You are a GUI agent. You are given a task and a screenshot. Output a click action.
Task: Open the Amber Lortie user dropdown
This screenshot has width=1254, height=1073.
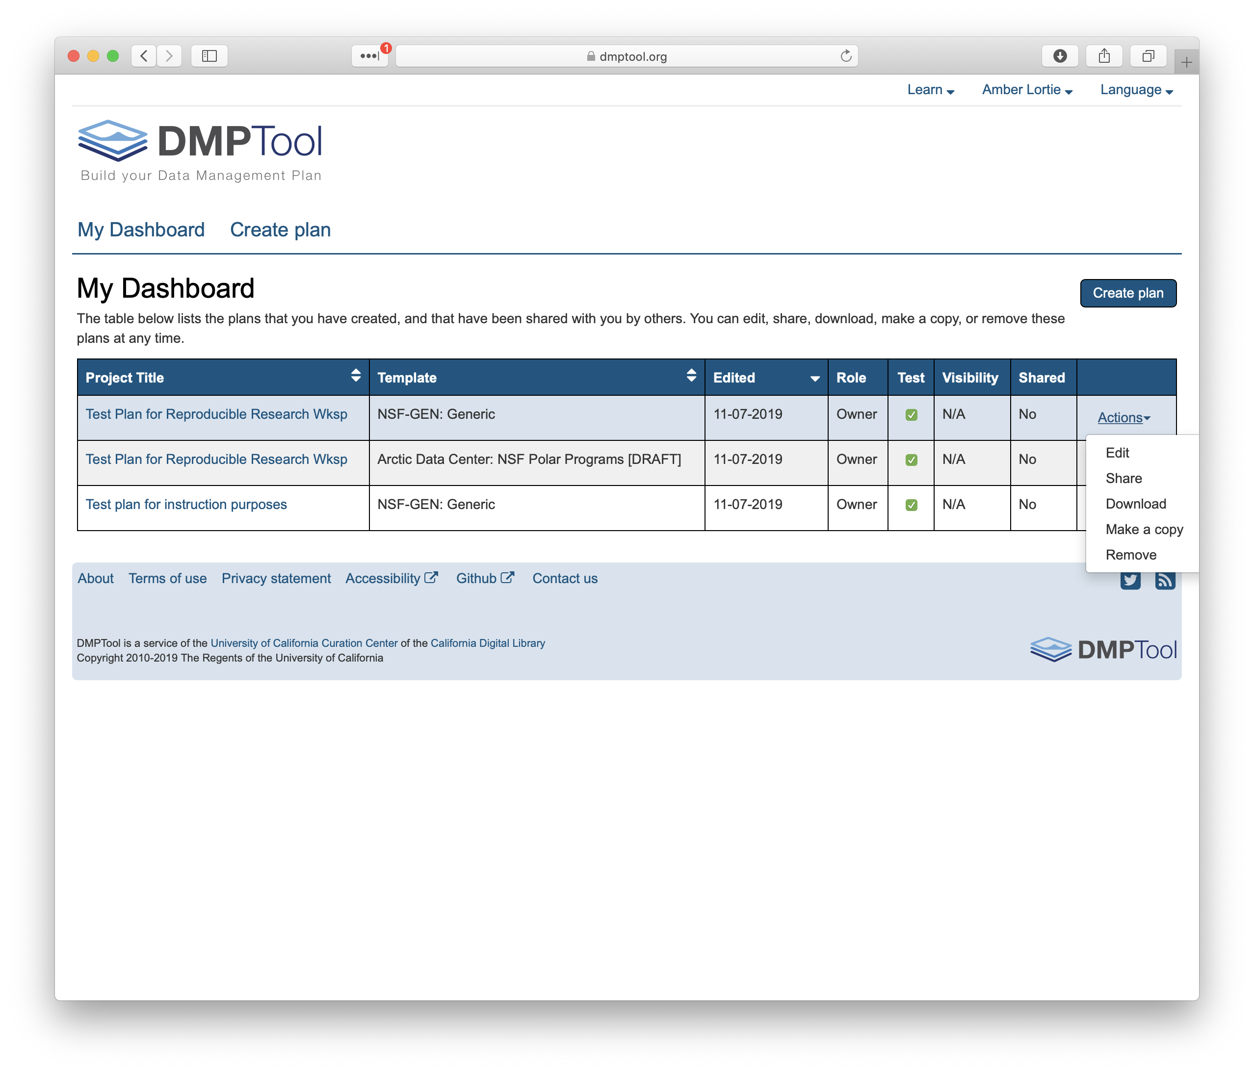(x=1027, y=90)
